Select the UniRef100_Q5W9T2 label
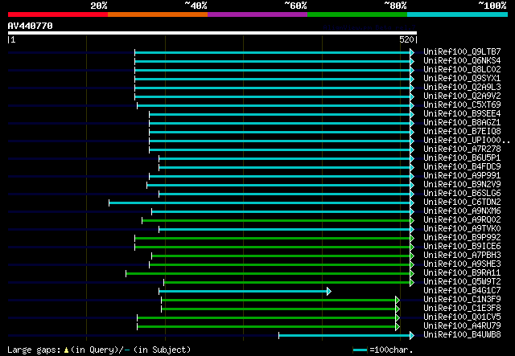The height and width of the screenshot is (356, 515). (462, 282)
